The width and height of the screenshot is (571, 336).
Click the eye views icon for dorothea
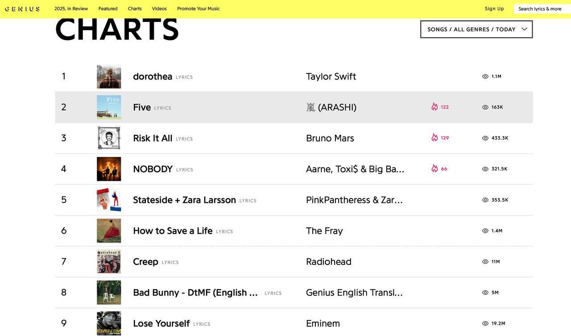(x=485, y=77)
